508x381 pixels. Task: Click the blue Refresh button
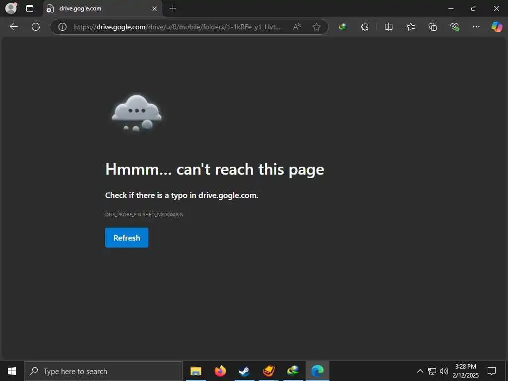click(127, 238)
